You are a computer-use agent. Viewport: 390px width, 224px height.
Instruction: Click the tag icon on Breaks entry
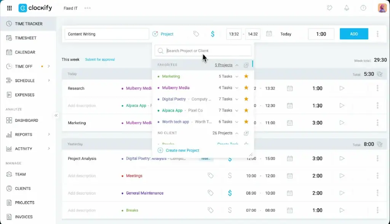(x=210, y=210)
